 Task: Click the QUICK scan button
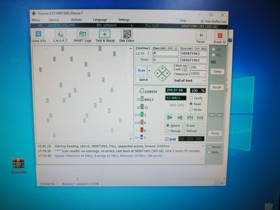144,80
